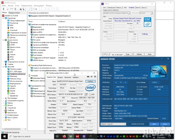Click Save in the AIDA64 CPUID window

click(x=154, y=124)
